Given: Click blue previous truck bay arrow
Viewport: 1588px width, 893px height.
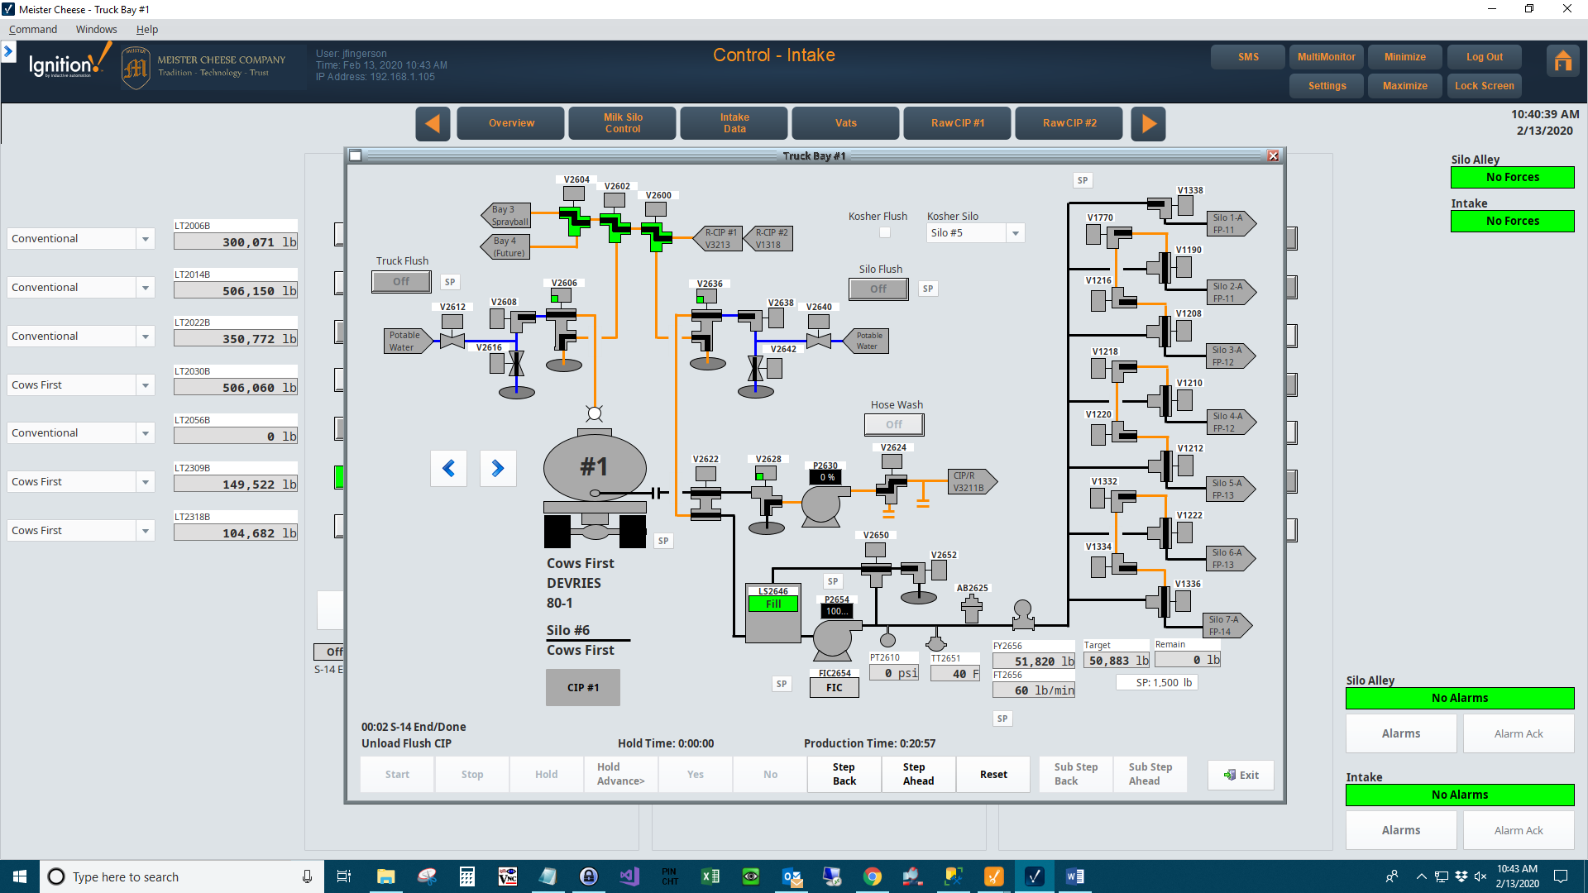Looking at the screenshot, I should 448,469.
